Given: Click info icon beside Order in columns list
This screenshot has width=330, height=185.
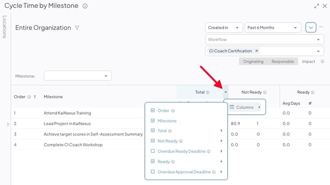Looking at the screenshot, I should coord(173,111).
